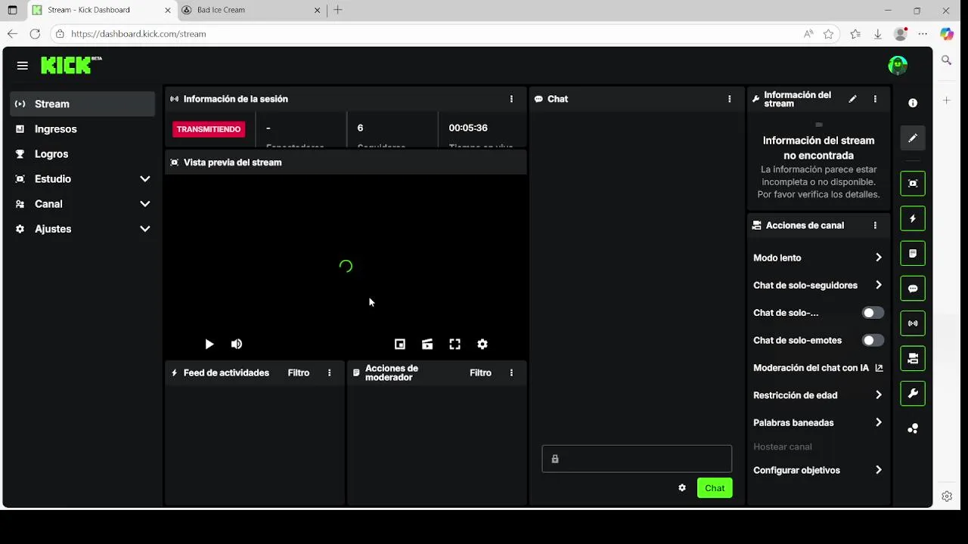Click the Tiempo en vivo 00:05:36 timer
The image size is (968, 544).
tap(468, 128)
